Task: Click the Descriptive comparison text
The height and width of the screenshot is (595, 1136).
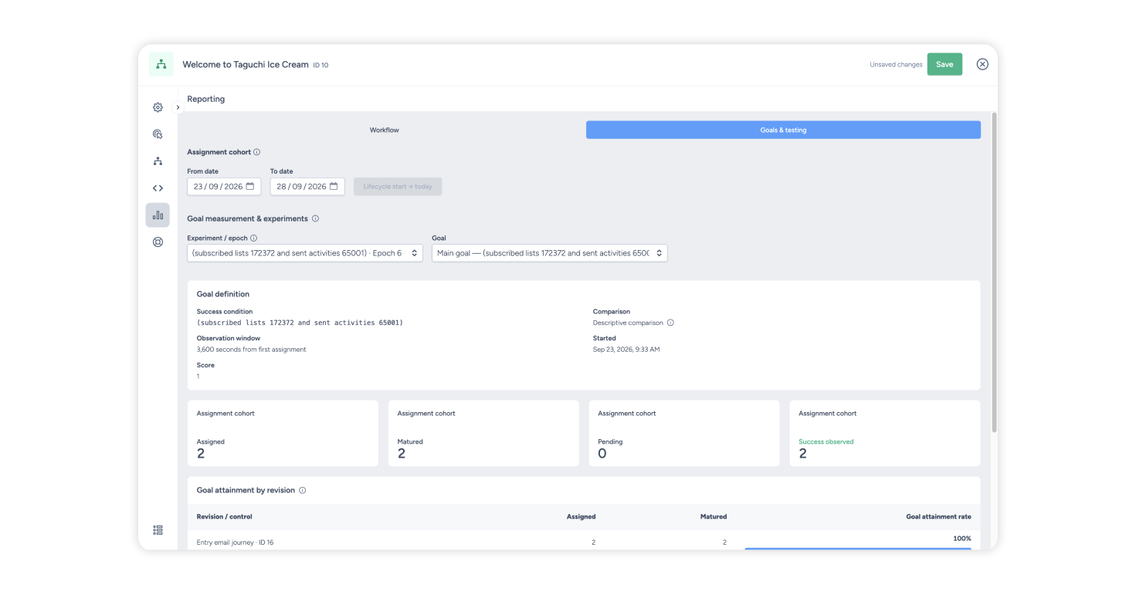Action: [628, 323]
